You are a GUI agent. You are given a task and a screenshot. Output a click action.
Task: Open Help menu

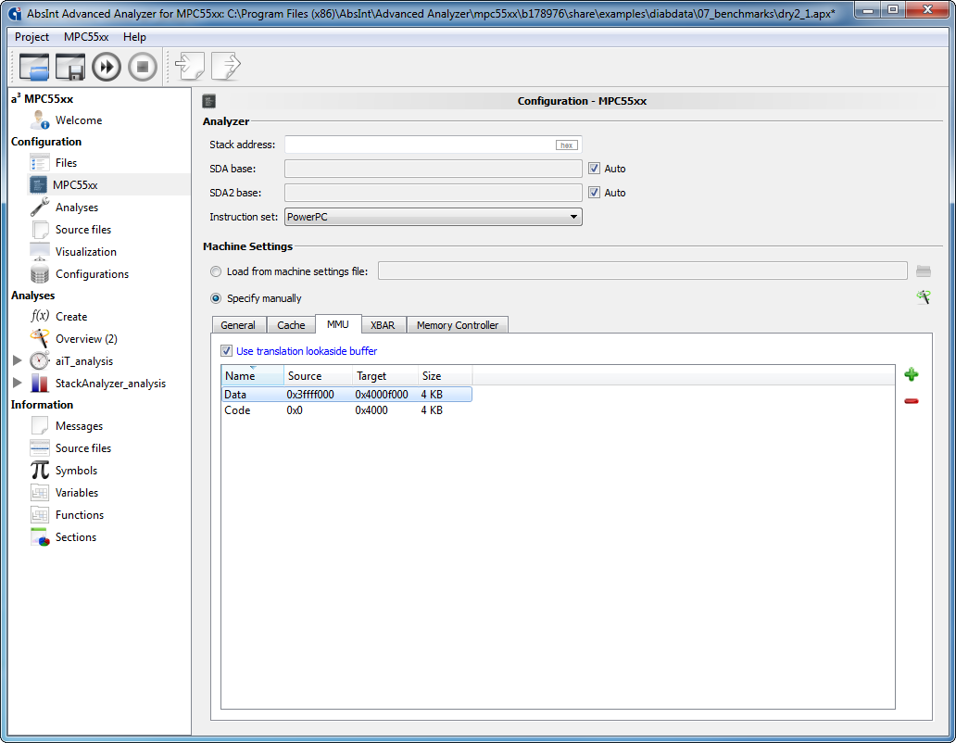click(x=134, y=36)
